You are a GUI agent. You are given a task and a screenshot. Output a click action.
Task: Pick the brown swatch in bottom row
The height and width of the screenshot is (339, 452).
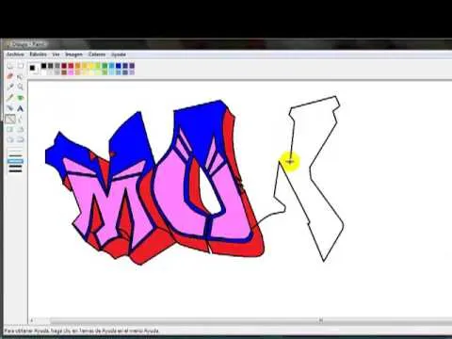tap(64, 73)
